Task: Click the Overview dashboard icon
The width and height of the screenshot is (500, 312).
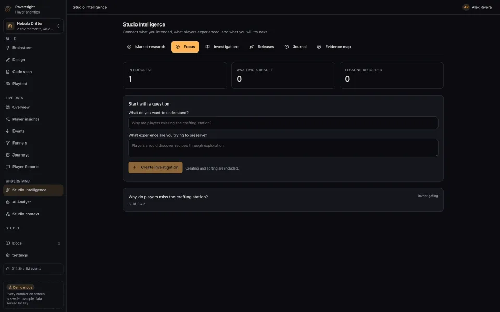Action: (8, 107)
